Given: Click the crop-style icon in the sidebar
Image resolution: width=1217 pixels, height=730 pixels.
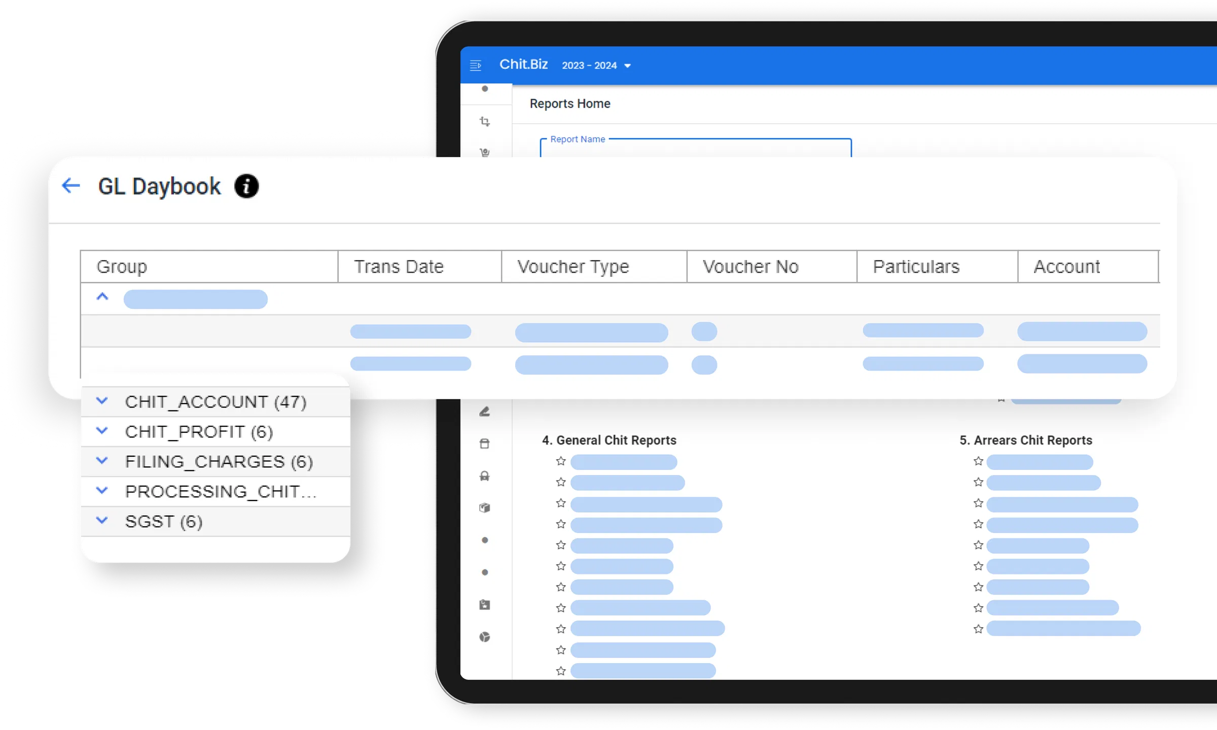Looking at the screenshot, I should tap(485, 122).
